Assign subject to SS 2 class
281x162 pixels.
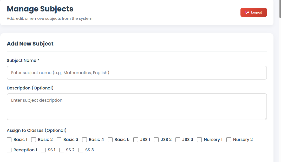coord(62,150)
